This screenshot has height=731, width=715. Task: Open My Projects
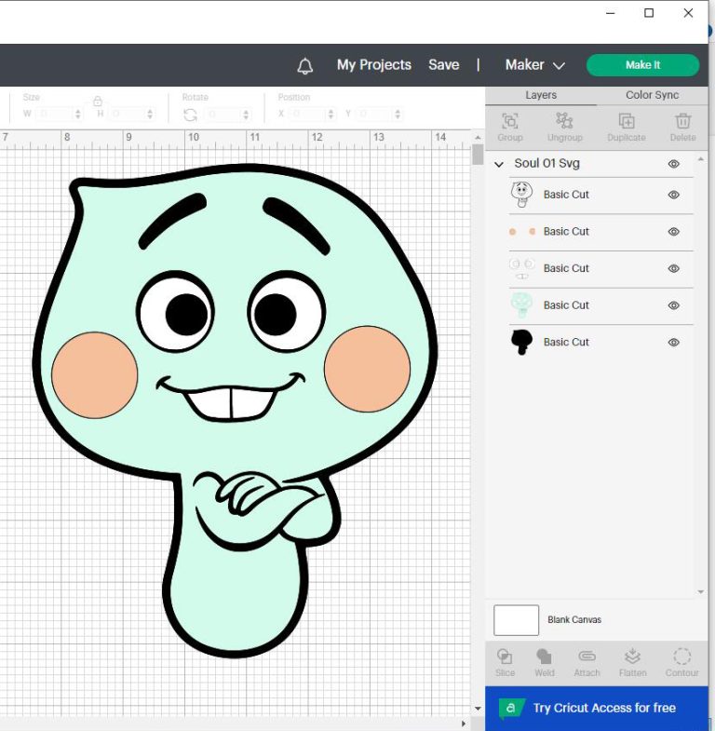[x=373, y=65]
